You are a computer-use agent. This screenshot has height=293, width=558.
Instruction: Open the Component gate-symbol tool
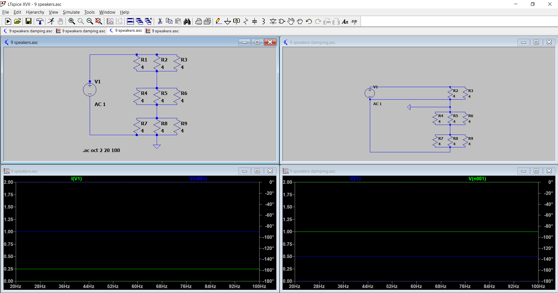point(282,21)
